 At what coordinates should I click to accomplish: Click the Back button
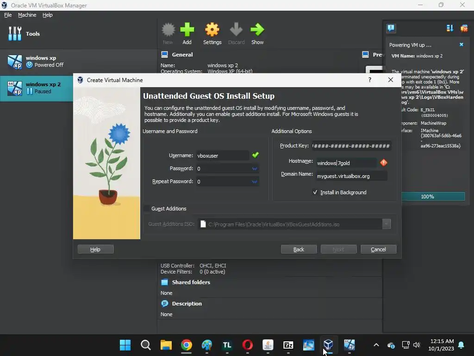pyautogui.click(x=299, y=249)
